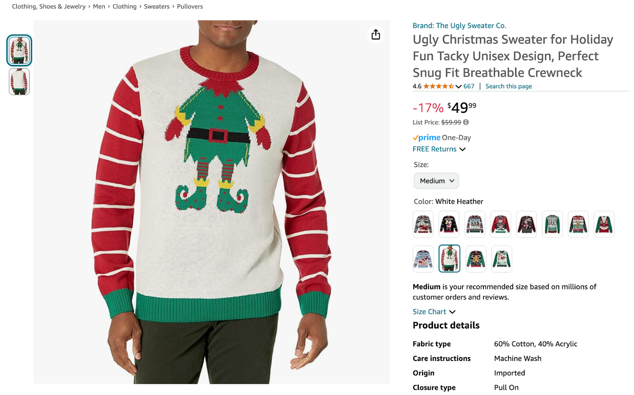Viewport: 634px width, 395px height.
Task: Open the Size dropdown showing Medium
Action: 436,180
